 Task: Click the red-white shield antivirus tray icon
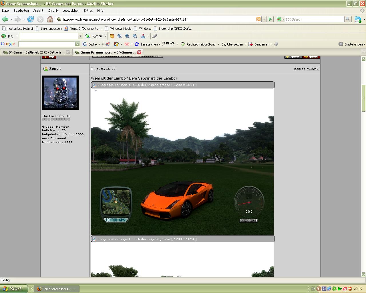[350, 289]
